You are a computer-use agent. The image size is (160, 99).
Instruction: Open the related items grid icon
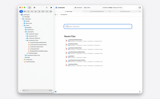click(x=55, y=15)
